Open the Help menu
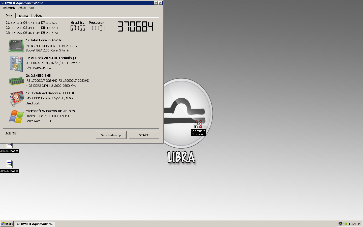This screenshot has width=363, height=227. coord(31,8)
